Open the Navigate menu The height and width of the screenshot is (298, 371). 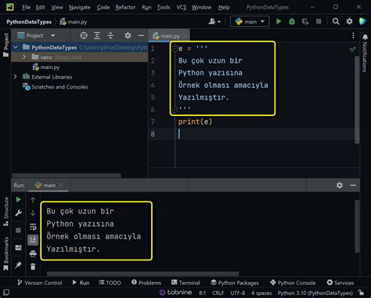[80, 7]
